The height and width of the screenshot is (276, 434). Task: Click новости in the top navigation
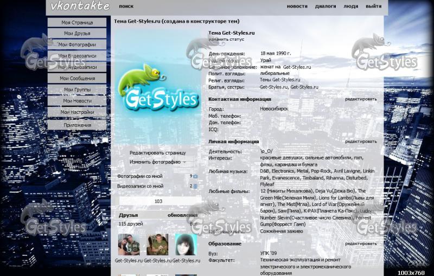[x=297, y=7]
